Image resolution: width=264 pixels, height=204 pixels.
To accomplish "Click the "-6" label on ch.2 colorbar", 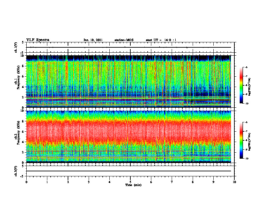I will click(246, 122).
